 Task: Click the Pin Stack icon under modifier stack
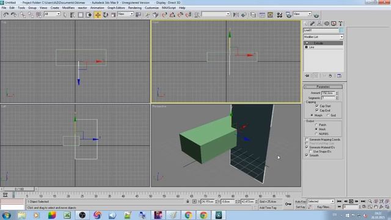(x=307, y=76)
